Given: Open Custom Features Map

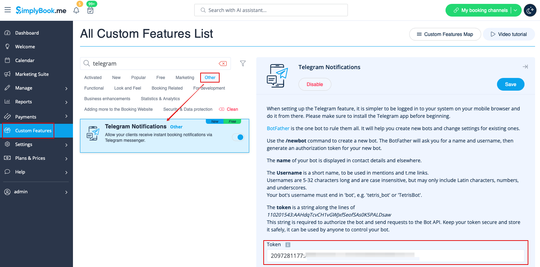Looking at the screenshot, I should tap(445, 34).
